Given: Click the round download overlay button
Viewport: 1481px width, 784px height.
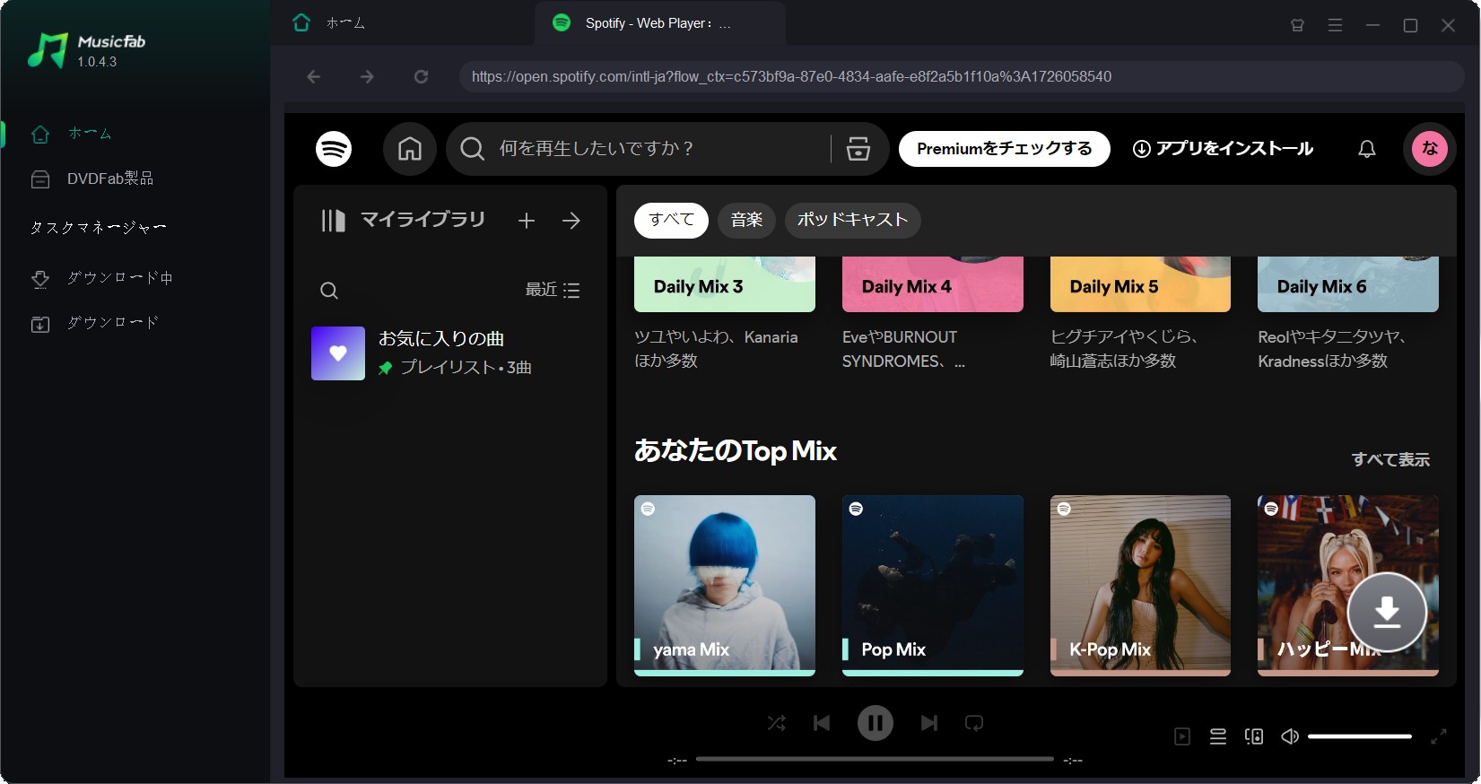Looking at the screenshot, I should coord(1387,612).
